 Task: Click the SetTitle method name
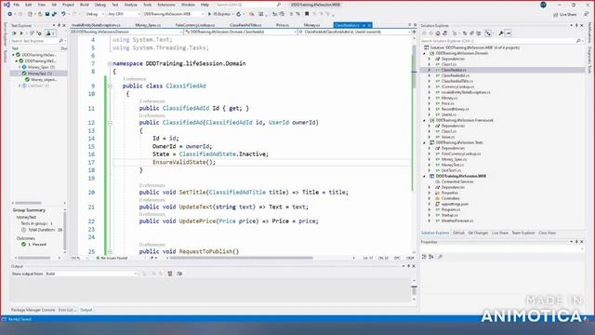point(192,193)
